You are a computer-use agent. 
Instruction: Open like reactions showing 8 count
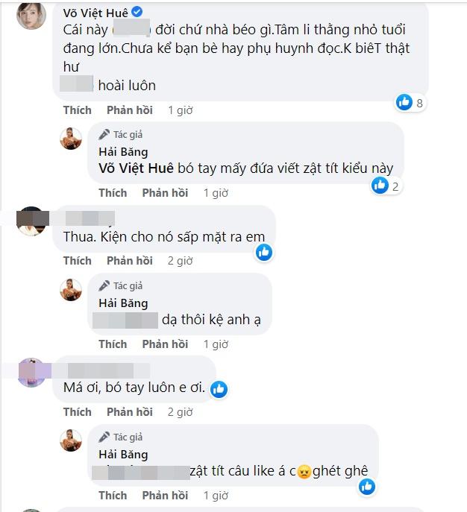410,103
